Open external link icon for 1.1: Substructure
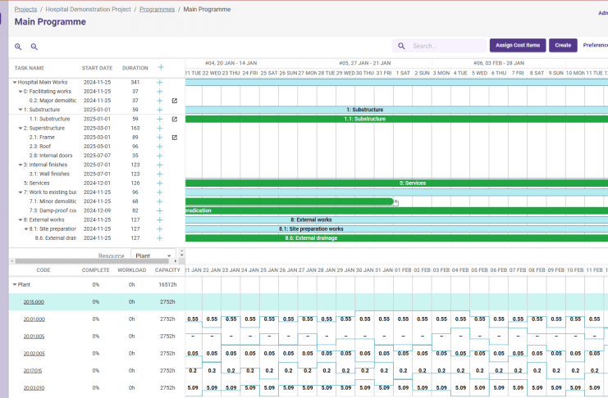The height and width of the screenshot is (398, 608). point(174,119)
